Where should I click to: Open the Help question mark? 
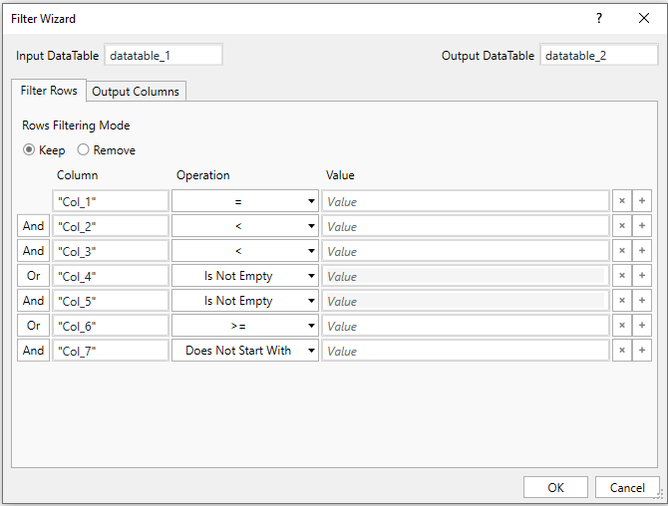pos(599,19)
